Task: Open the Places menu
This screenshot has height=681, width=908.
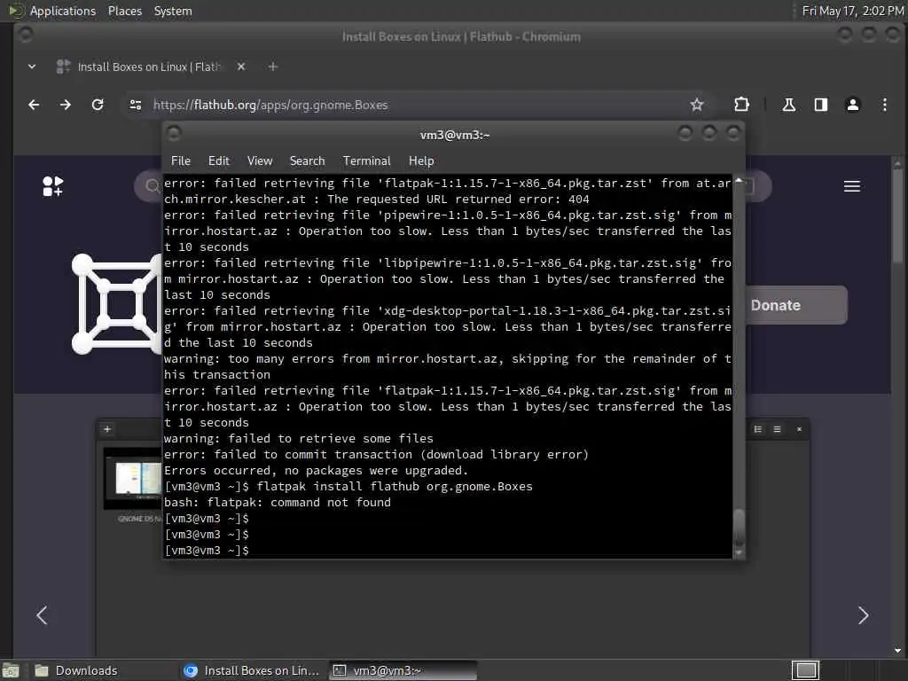Action: pos(124,11)
